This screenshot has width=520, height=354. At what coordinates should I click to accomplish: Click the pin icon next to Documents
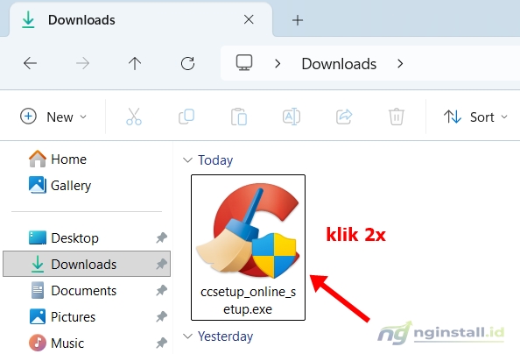coord(161,290)
